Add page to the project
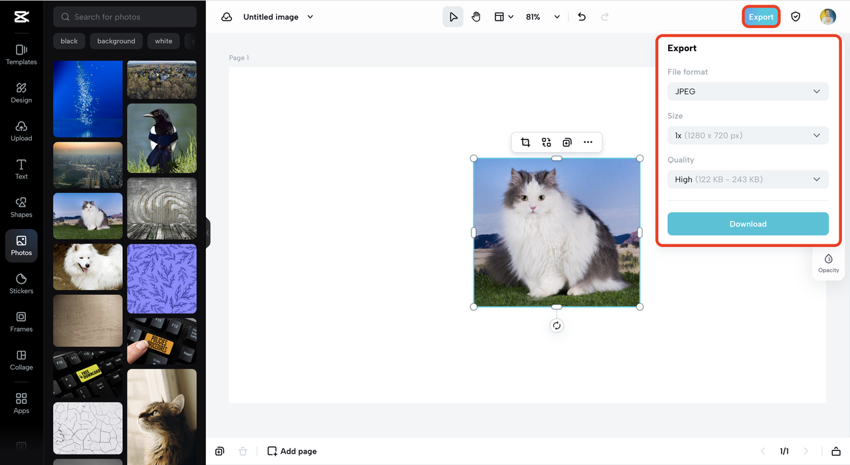The height and width of the screenshot is (465, 850). 292,451
